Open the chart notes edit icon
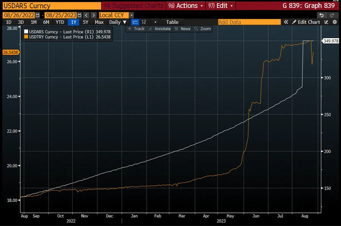Screen dimensions: 341x226 (x=326, y=22)
